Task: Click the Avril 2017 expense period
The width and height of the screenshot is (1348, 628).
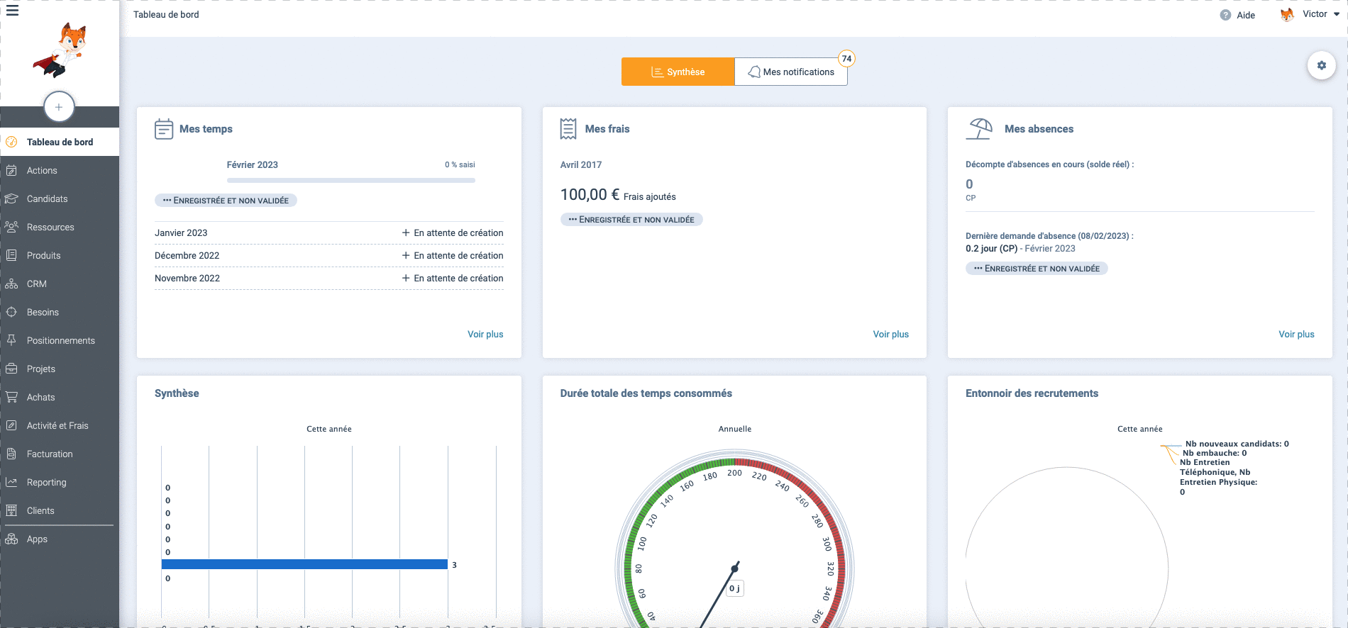Action: [x=581, y=164]
